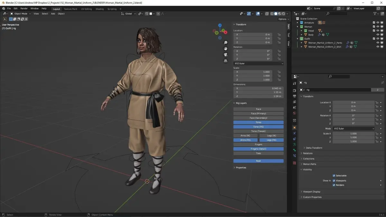Viewport: 386px width, 217px height.
Task: Click the Torso (Tweak) rig layer button
Action: pos(259,131)
